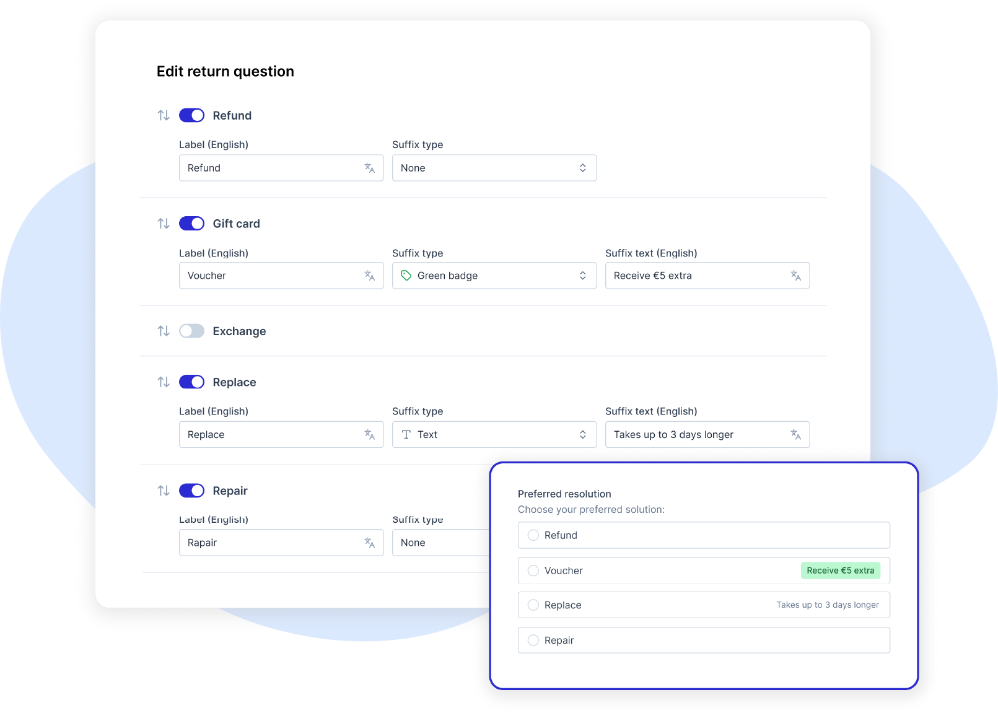This screenshot has width=998, height=713.
Task: Click translate icon in Refund label field
Action: click(370, 168)
